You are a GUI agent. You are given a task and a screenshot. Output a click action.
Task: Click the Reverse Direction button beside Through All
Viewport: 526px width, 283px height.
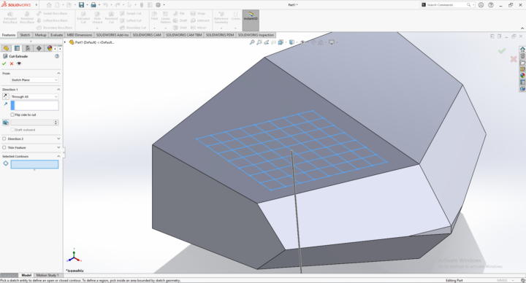click(x=5, y=96)
